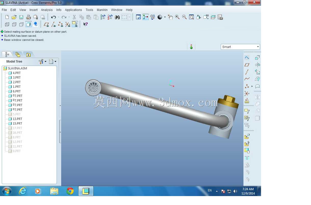Expand the datum point flyout arrow

tap(252, 86)
